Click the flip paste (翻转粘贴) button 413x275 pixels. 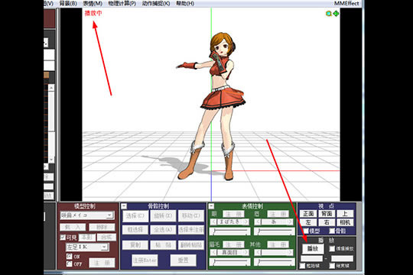pos(191,245)
